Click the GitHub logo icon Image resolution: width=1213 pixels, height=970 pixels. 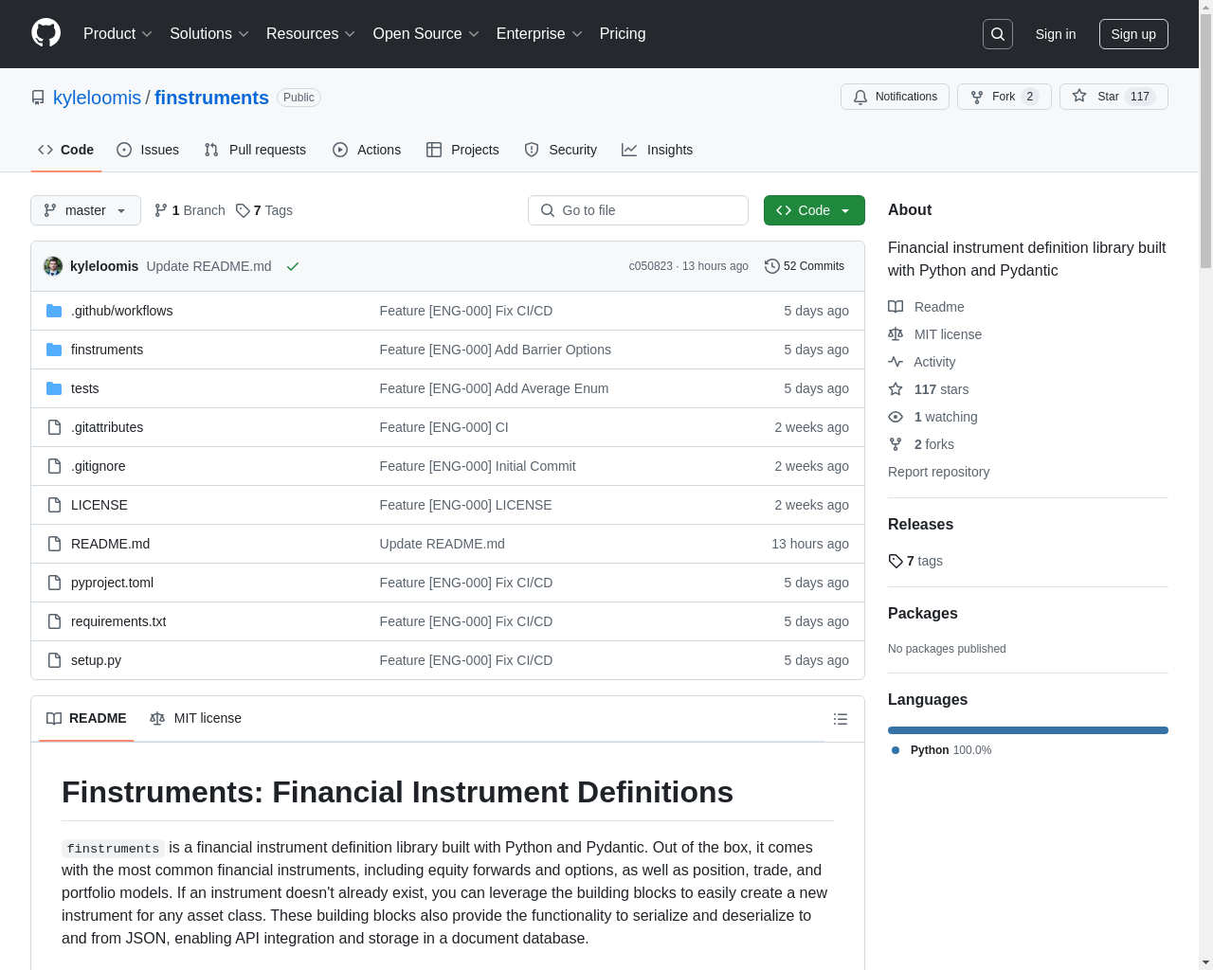pyautogui.click(x=45, y=33)
